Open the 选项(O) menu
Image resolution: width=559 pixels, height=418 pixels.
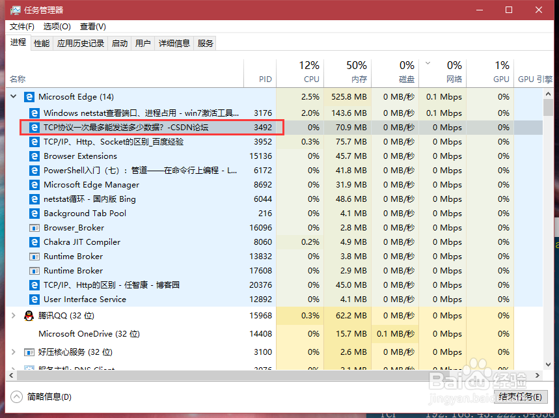[57, 27]
